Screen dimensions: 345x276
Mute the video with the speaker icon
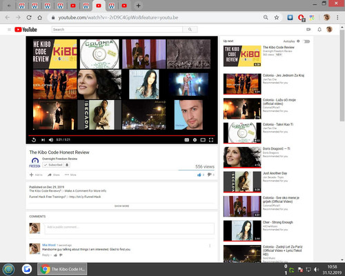point(51,140)
